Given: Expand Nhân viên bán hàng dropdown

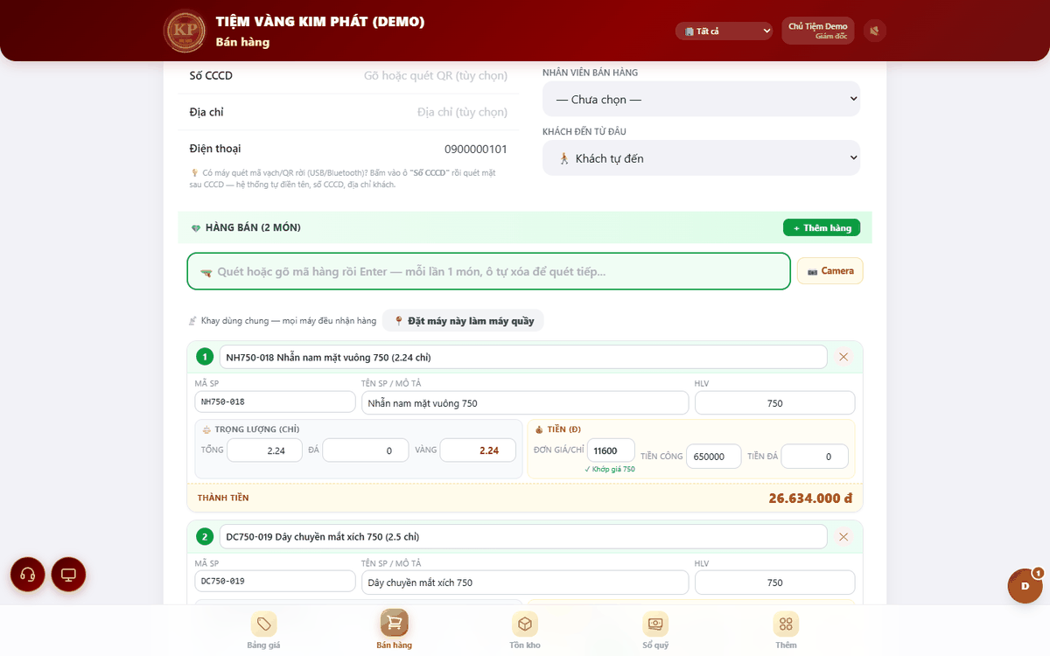Looking at the screenshot, I should click(701, 100).
